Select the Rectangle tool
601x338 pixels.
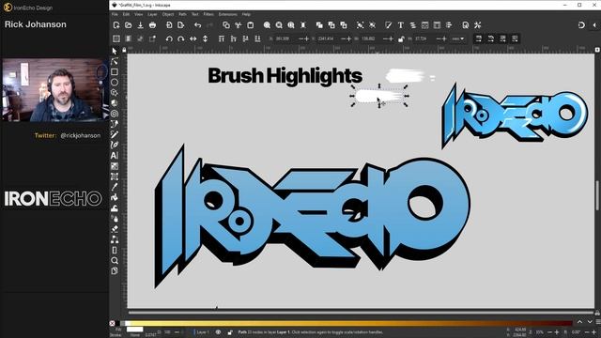pyautogui.click(x=115, y=71)
